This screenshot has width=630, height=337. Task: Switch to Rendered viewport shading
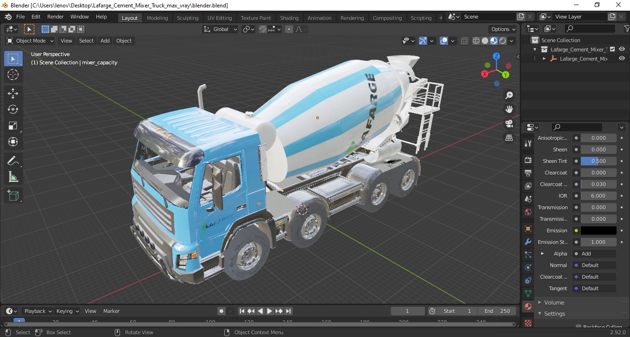[503, 41]
